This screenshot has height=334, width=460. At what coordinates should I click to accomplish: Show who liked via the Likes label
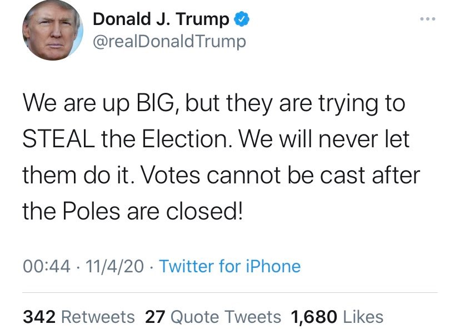coord(363,317)
